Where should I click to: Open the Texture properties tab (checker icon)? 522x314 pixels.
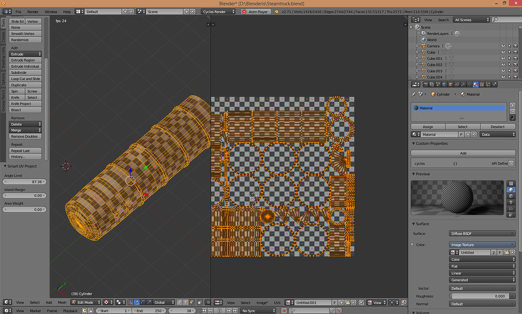482,85
